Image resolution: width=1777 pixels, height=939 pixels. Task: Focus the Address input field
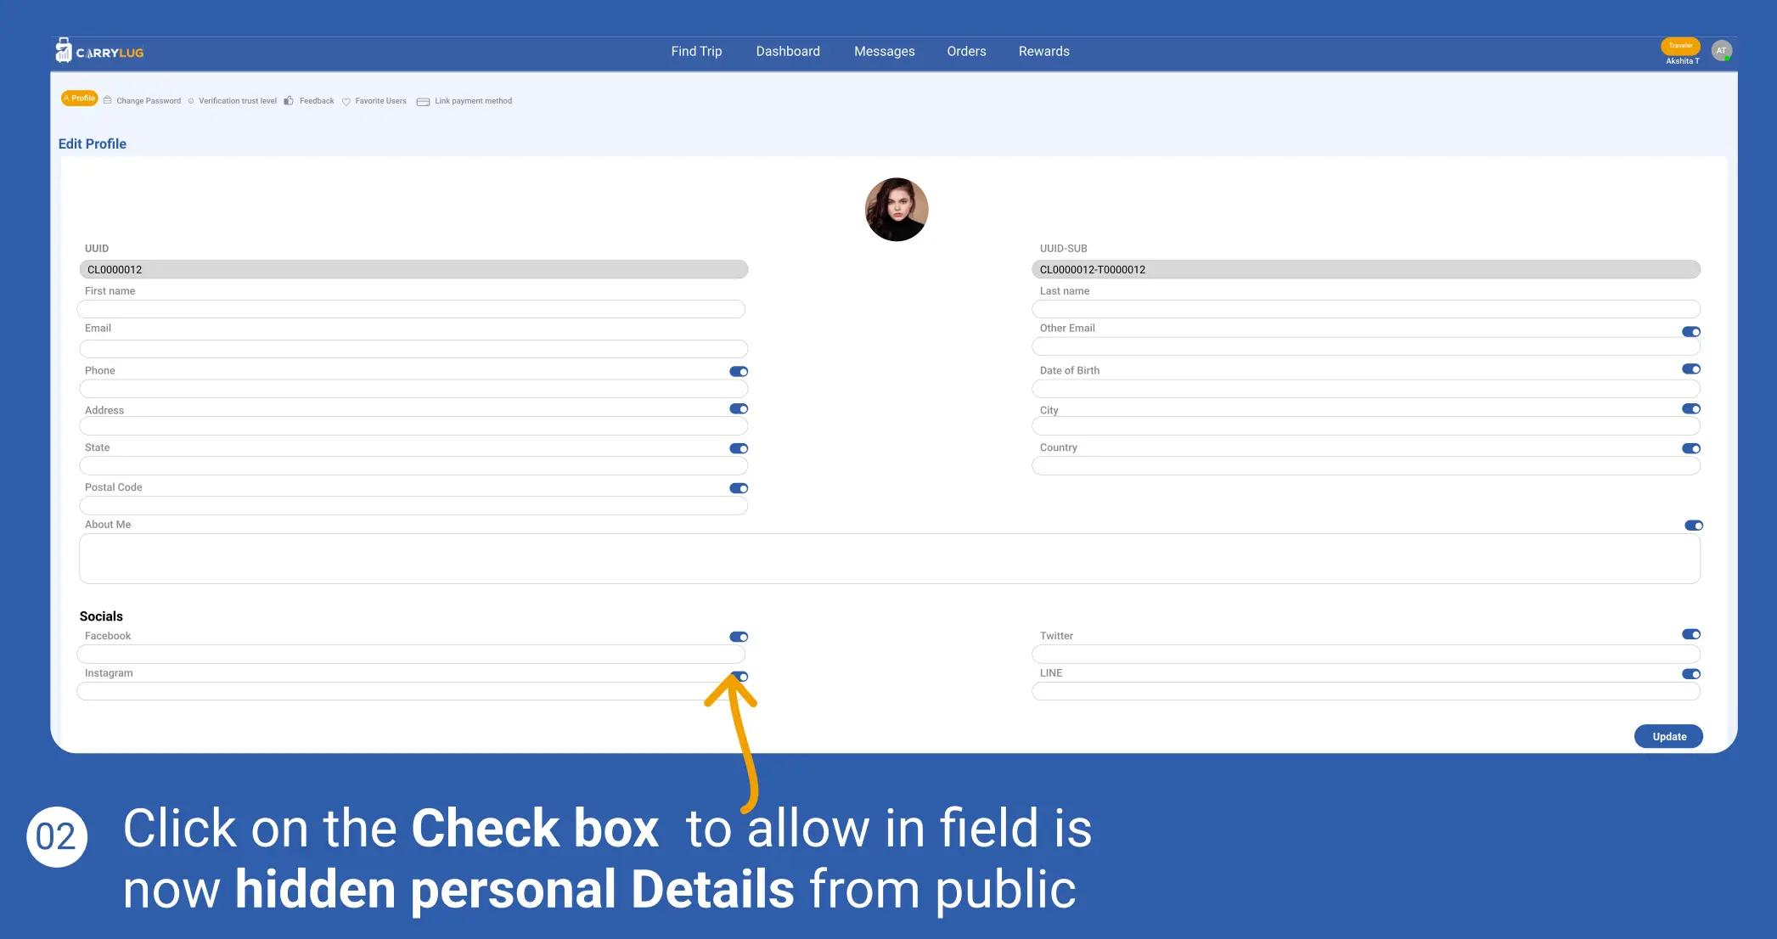413,426
